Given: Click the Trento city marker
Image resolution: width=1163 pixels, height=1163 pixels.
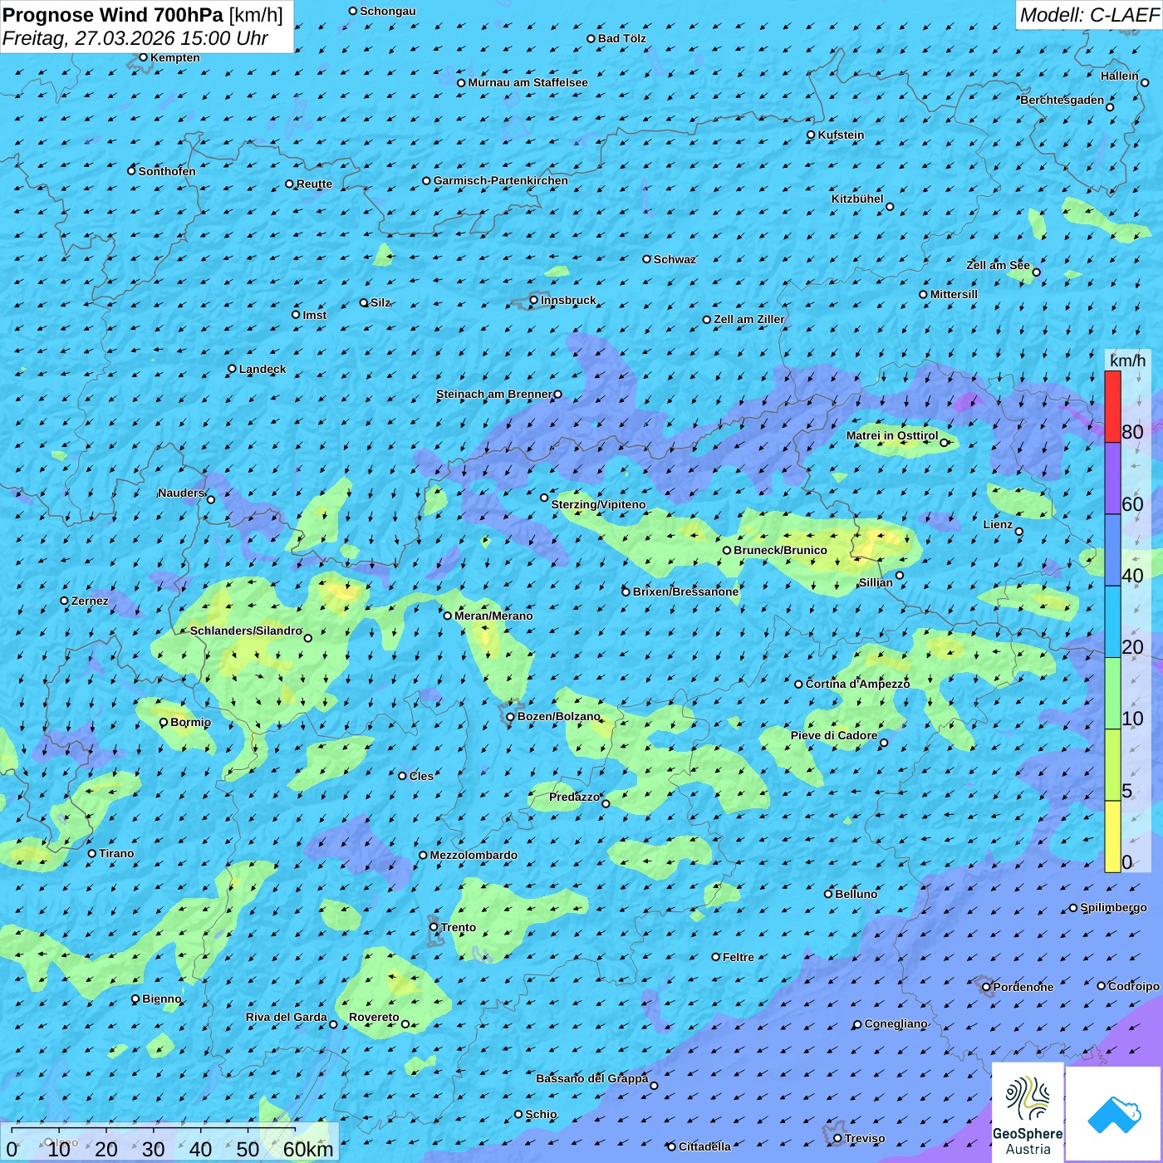Looking at the screenshot, I should pos(434,927).
